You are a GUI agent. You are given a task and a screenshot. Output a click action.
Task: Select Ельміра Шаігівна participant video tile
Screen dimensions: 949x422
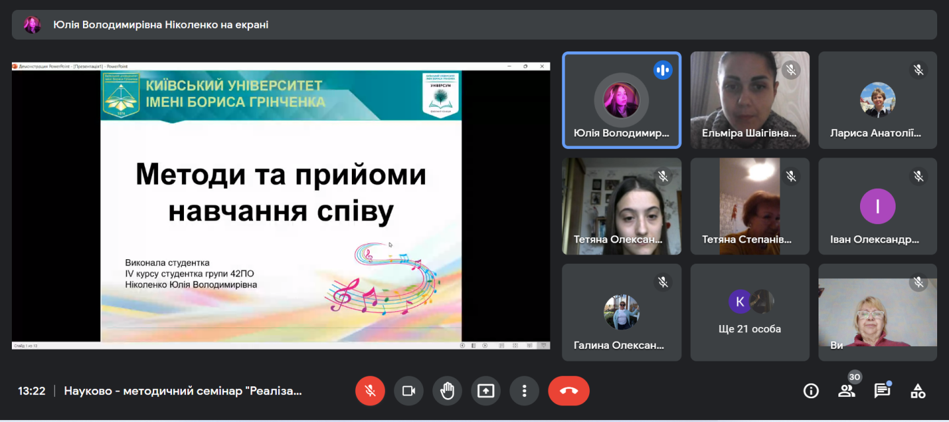(750, 100)
